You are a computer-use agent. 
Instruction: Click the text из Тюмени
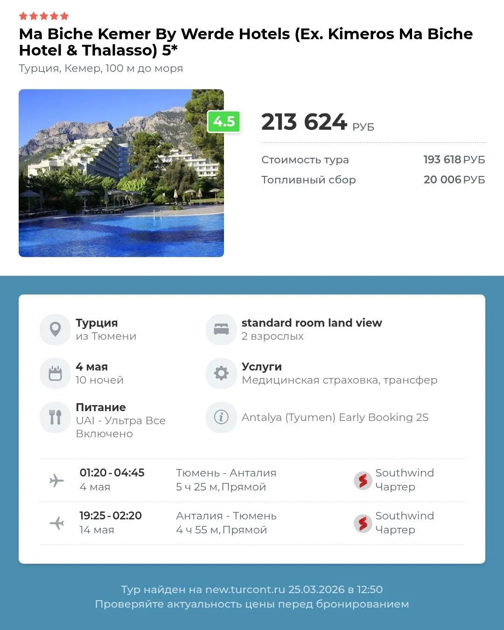106,336
